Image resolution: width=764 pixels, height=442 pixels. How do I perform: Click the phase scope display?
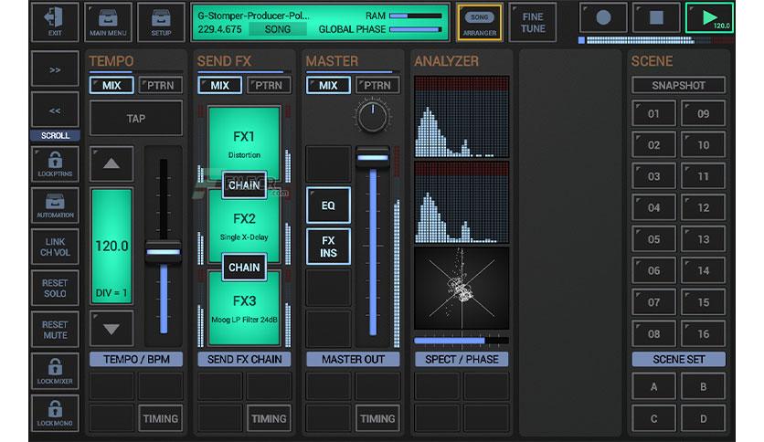(x=462, y=289)
